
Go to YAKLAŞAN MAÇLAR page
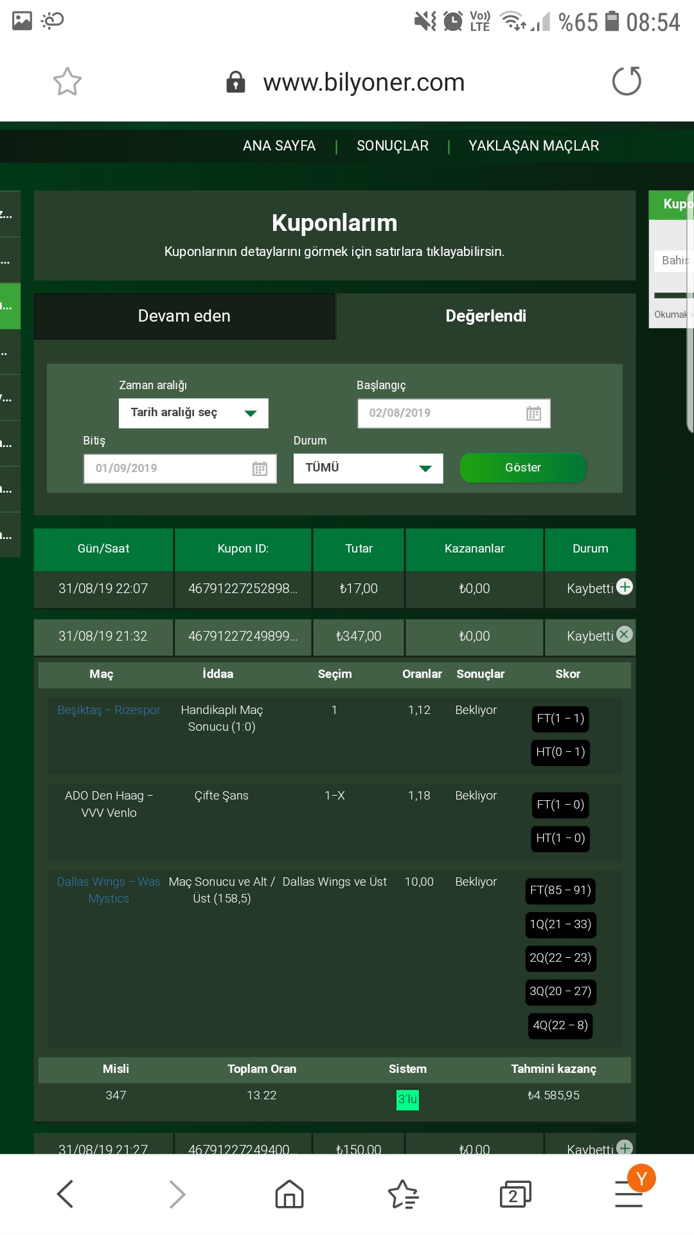[533, 146]
